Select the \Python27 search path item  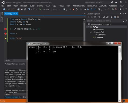click(102, 35)
